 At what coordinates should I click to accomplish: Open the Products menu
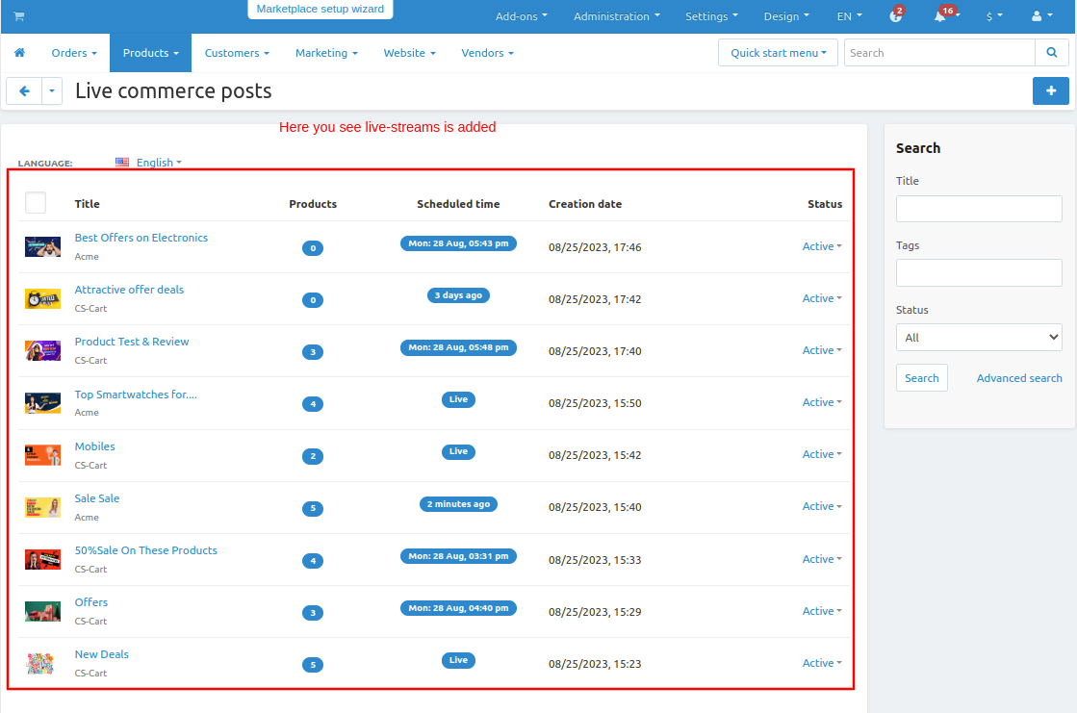150,53
